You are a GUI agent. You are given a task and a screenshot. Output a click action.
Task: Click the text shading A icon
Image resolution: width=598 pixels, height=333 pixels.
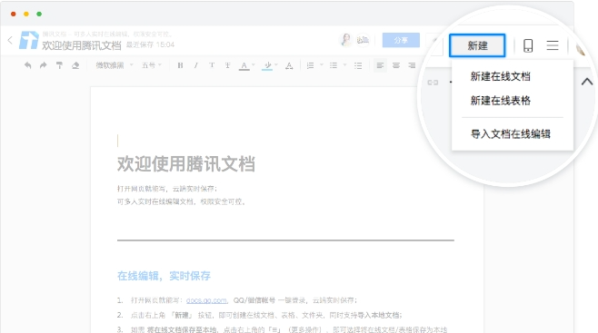[x=289, y=66]
